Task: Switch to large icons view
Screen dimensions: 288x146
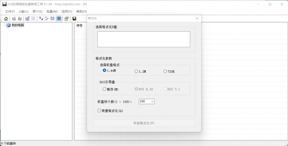Action: coord(41,19)
